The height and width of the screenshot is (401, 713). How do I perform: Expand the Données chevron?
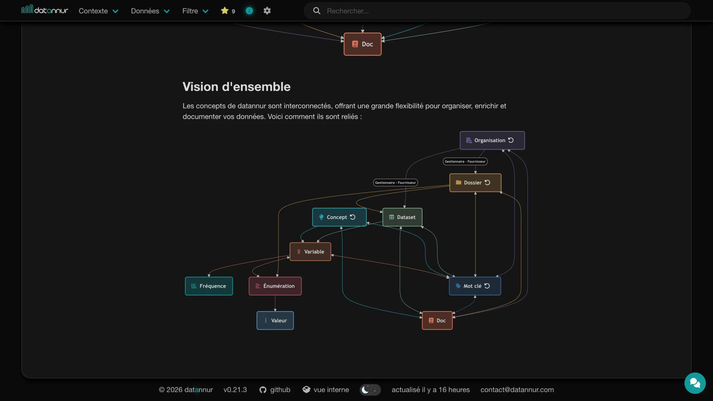[167, 11]
